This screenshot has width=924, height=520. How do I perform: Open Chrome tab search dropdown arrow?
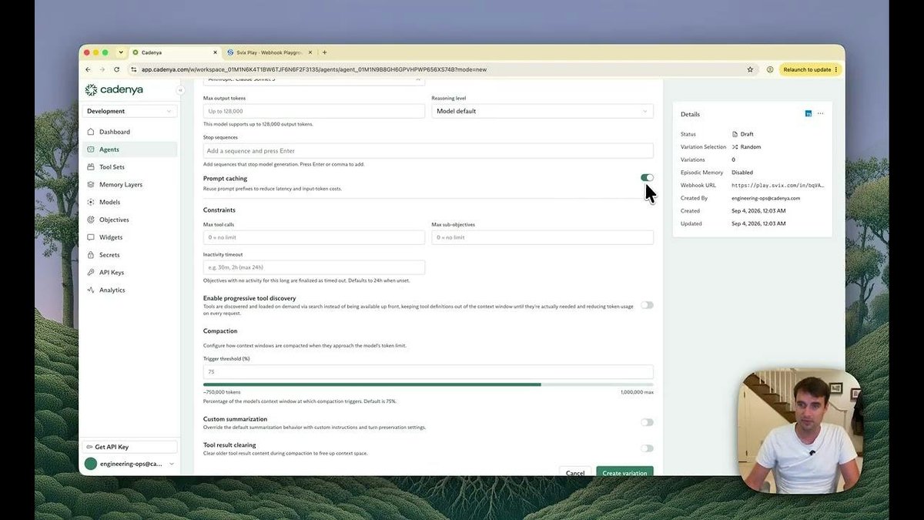pos(121,52)
